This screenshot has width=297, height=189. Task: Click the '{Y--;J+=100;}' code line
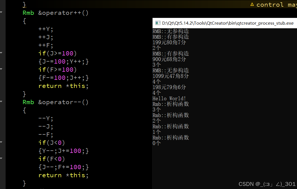[x=63, y=151]
